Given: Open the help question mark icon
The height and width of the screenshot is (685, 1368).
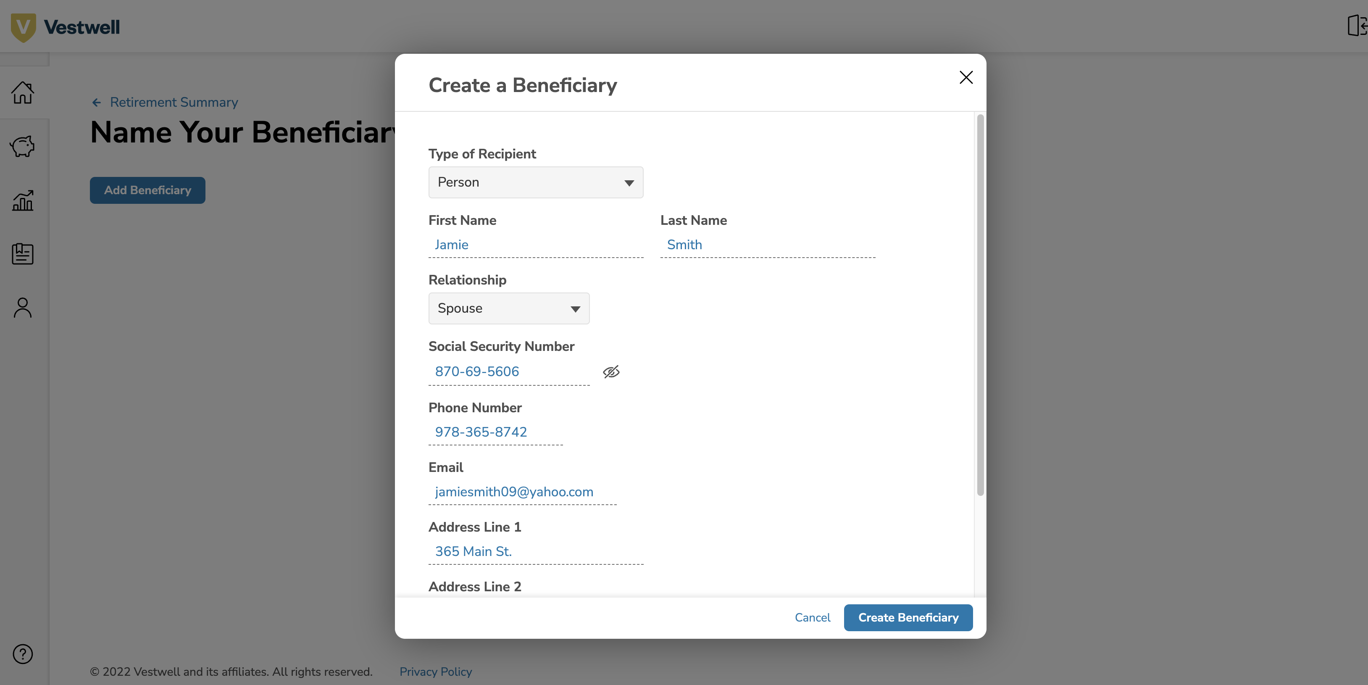Looking at the screenshot, I should pos(22,654).
